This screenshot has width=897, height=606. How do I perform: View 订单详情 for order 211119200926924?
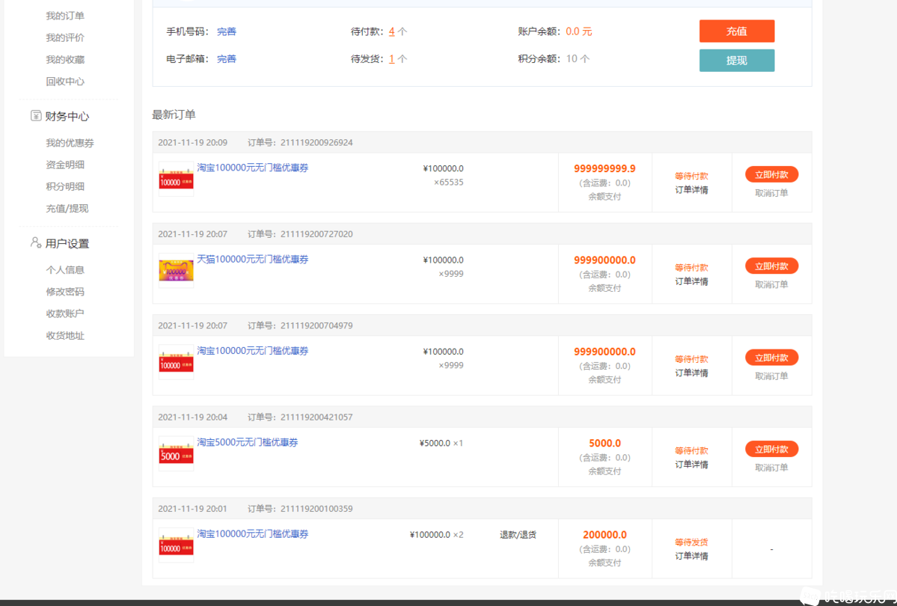[691, 190]
